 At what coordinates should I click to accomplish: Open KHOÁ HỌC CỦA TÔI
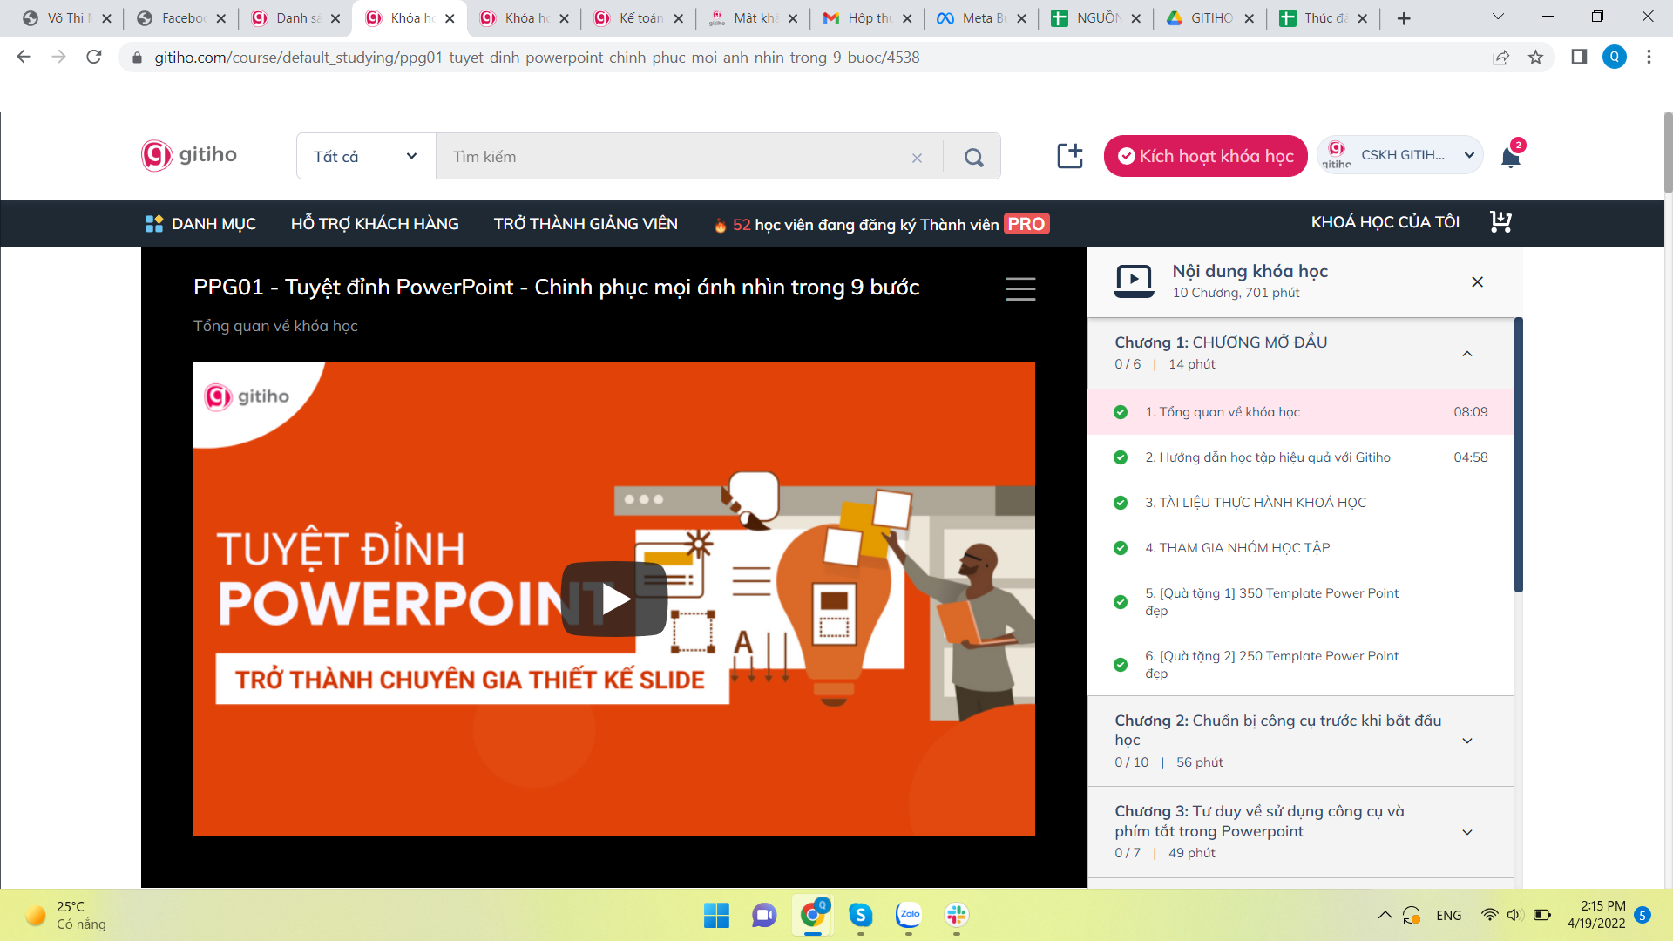[x=1385, y=222]
